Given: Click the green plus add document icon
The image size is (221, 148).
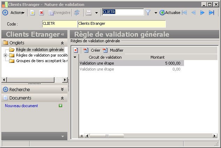Looking at the screenshot, I should (60, 105).
